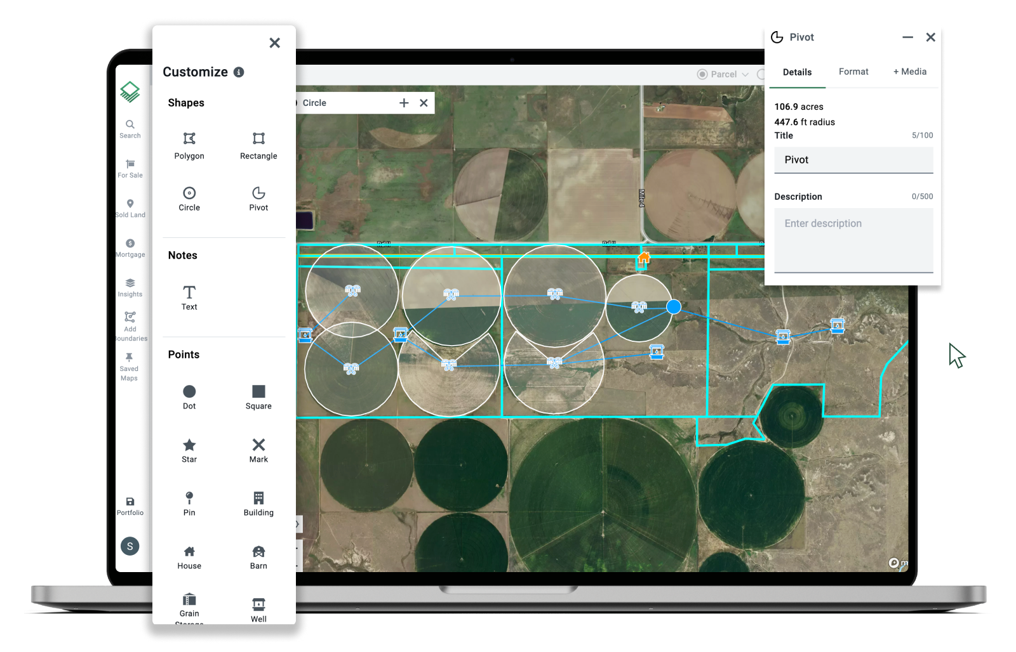Select the Pivot shape tool
This screenshot has width=1016, height=652.
[258, 199]
